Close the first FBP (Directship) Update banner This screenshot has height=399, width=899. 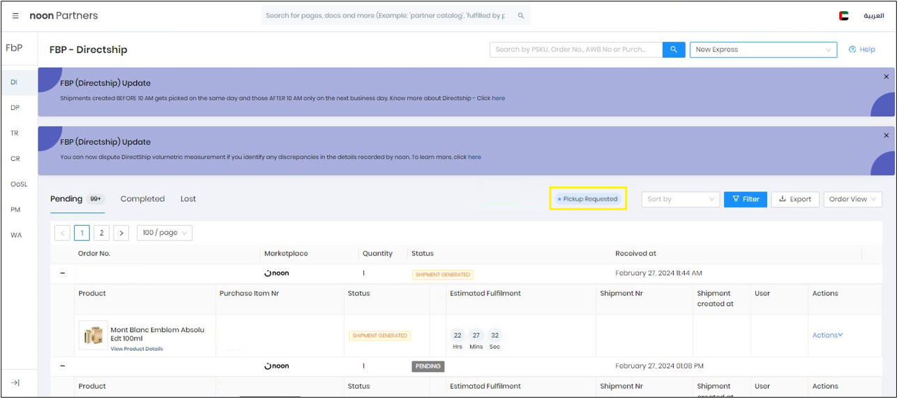[886, 77]
